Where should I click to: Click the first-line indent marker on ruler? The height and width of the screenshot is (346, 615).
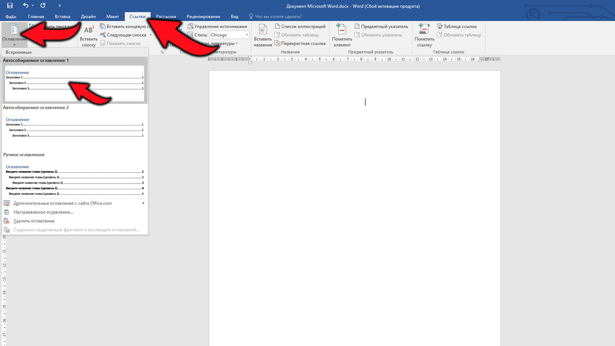pyautogui.click(x=250, y=57)
